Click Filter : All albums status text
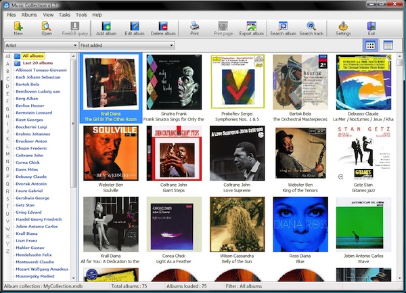The width and height of the screenshot is (406, 293). [x=244, y=286]
